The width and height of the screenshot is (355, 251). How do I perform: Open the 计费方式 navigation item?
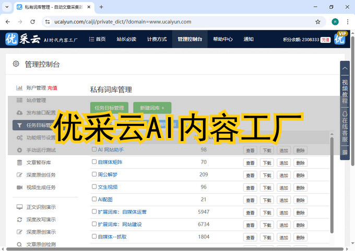pyautogui.click(x=157, y=39)
